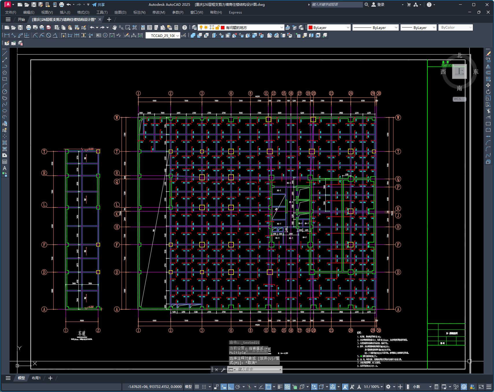The width and height of the screenshot is (494, 392).
Task: Select the Polygon draw tool
Action: pos(5,73)
